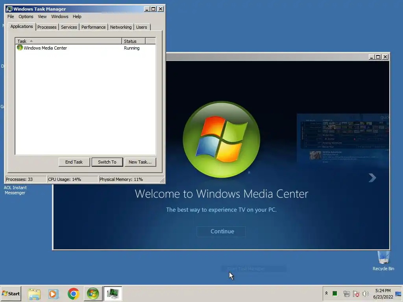
Task: Open Windows Explorer from the taskbar
Action: pos(34,294)
